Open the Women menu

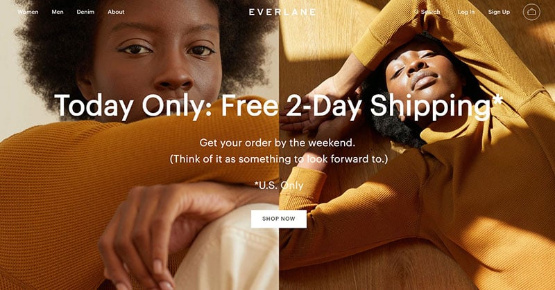[28, 12]
